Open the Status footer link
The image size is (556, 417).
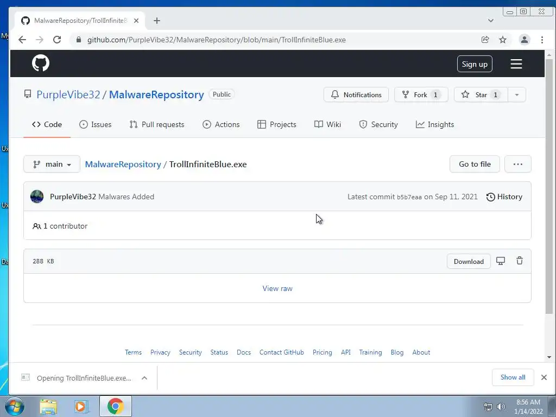click(219, 352)
